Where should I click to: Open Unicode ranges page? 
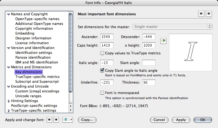28,96
